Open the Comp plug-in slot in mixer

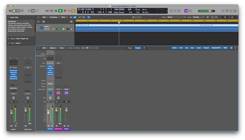click(x=50, y=66)
